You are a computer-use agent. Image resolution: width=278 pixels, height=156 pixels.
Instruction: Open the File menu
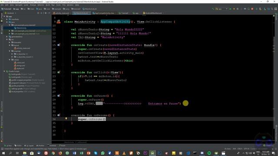click(x=2, y=5)
